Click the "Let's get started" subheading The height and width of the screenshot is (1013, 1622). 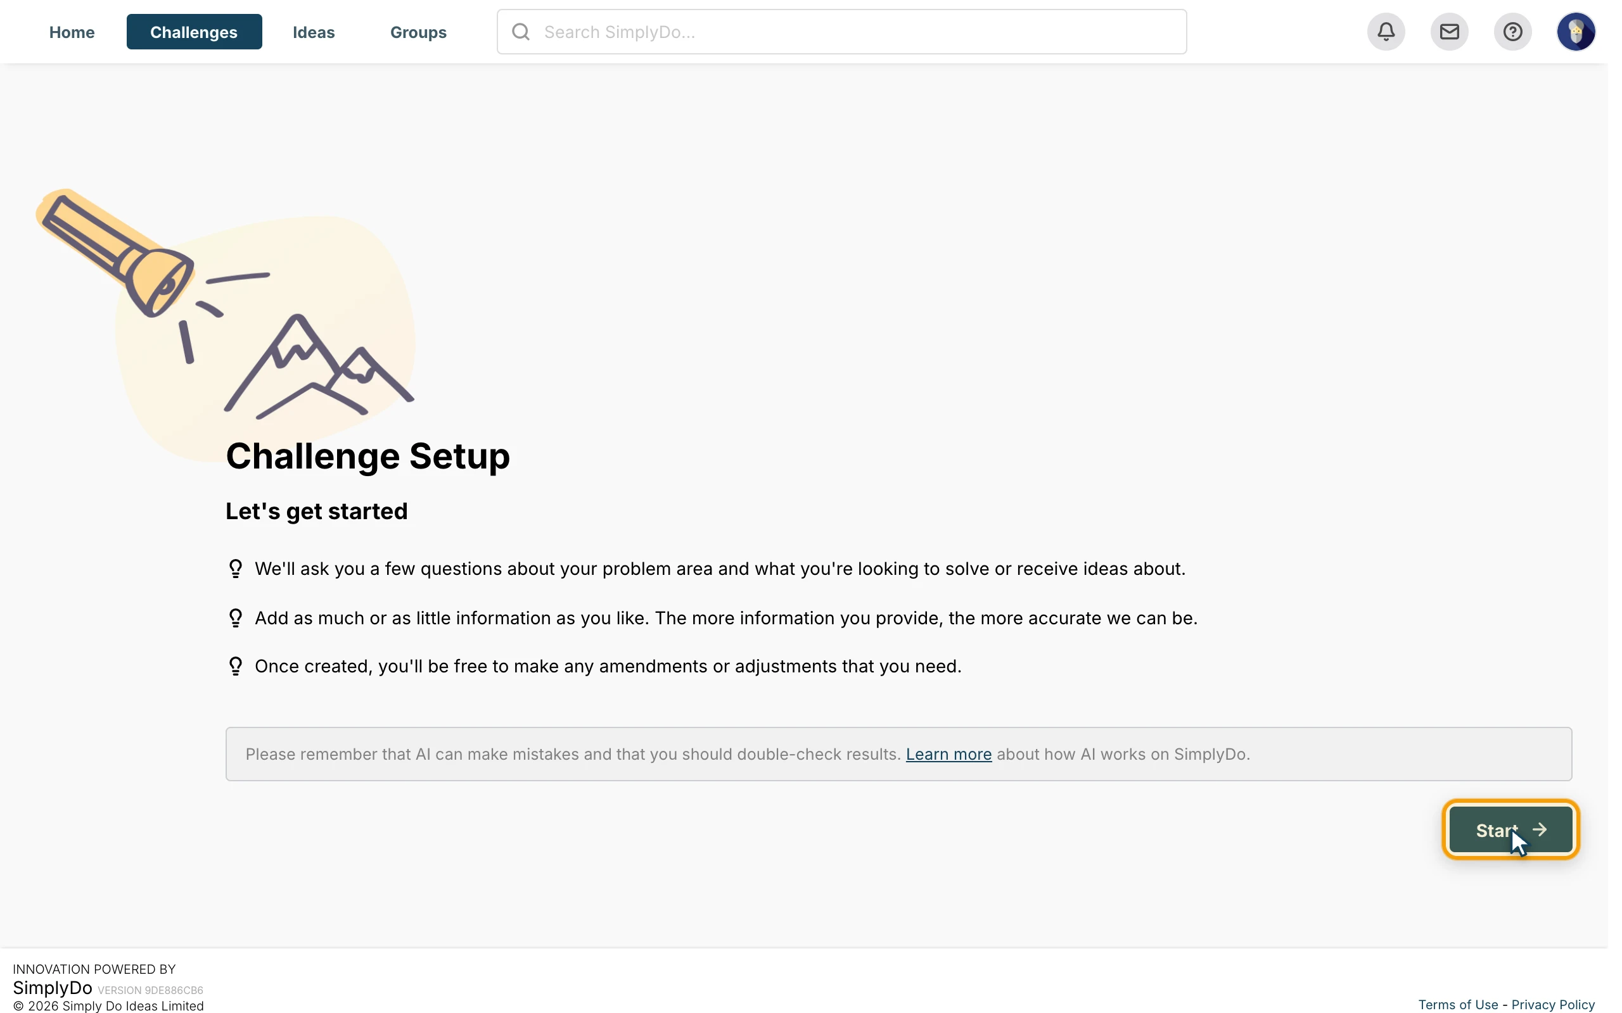316,512
